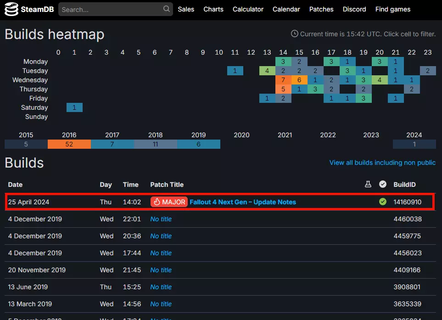Screen dimensions: 442x320
Task: Click the flame MAJOR badge
Action: (169, 202)
